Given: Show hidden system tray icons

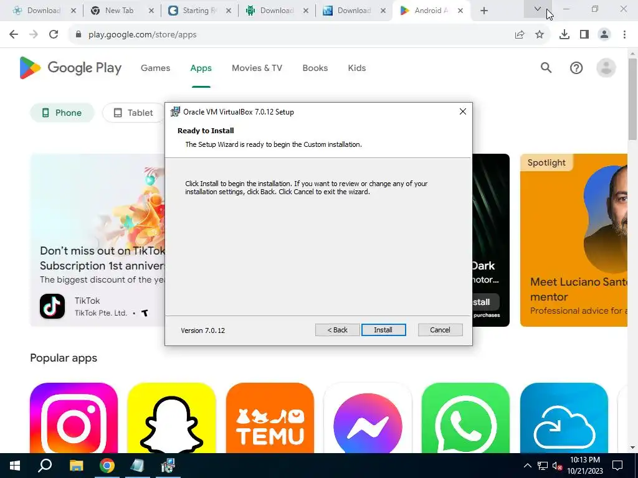Looking at the screenshot, I should (527, 466).
